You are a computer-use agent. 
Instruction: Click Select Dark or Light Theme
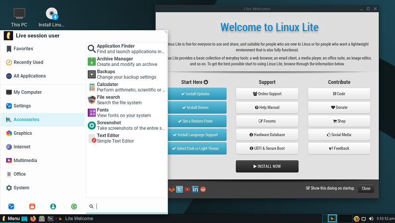coord(197,148)
